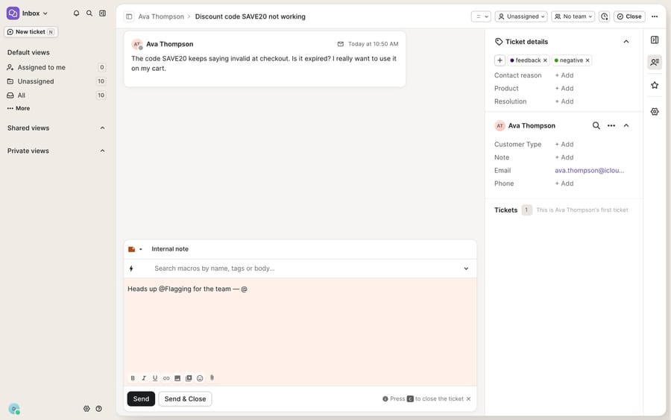
Task: Toggle italic formatting
Action: tap(144, 378)
